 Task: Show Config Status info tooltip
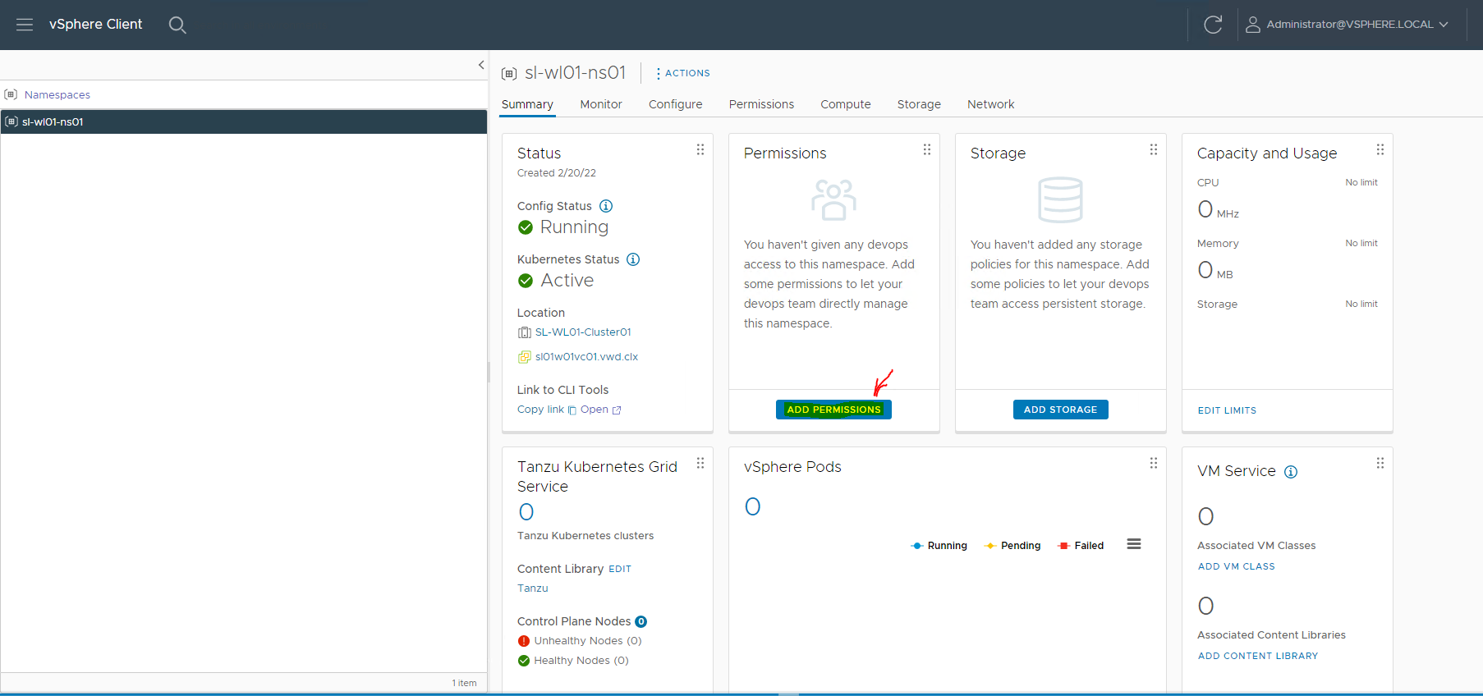coord(606,206)
